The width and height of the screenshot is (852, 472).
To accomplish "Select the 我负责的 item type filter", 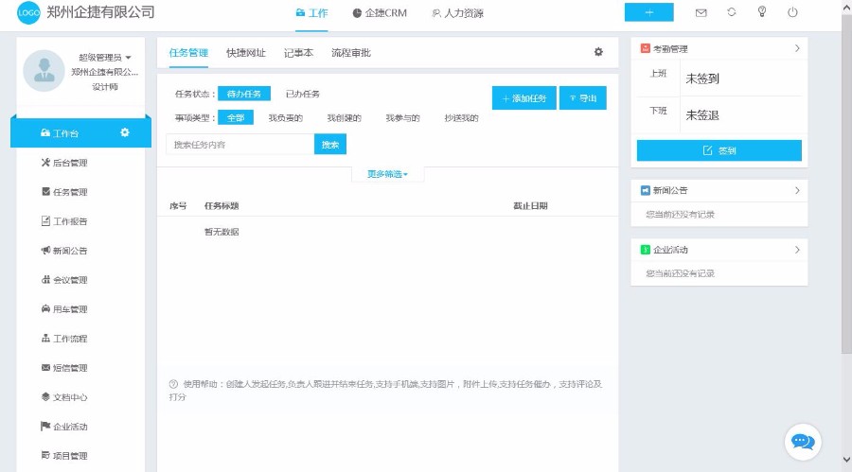I will click(x=285, y=118).
